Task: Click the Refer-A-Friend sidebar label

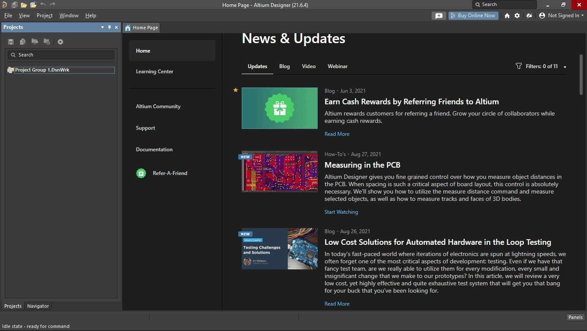Action: click(170, 173)
